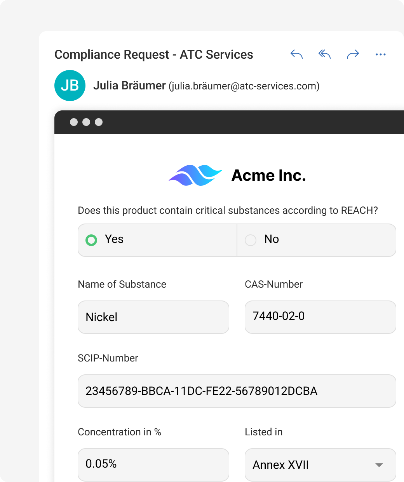Focus the SCIP-Number input field
404x482 pixels.
click(237, 391)
